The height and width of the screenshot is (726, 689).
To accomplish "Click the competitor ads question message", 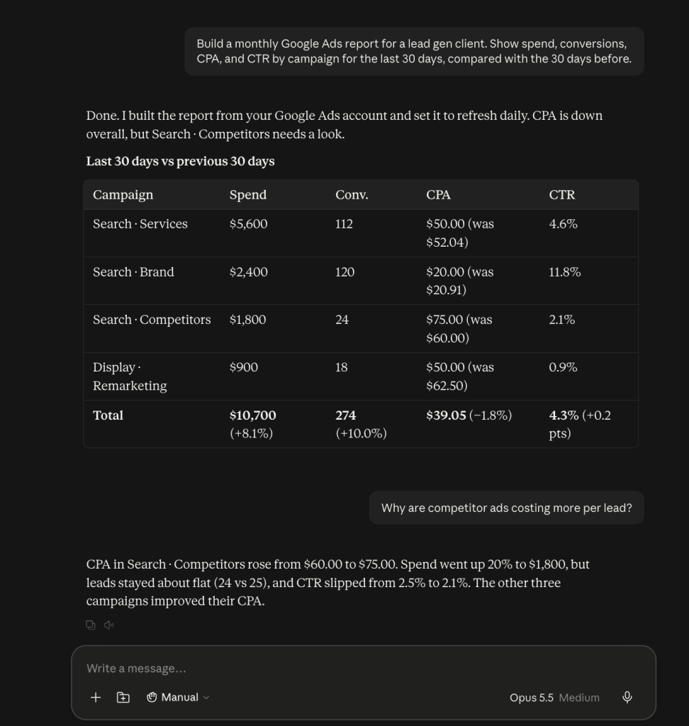I will click(507, 508).
